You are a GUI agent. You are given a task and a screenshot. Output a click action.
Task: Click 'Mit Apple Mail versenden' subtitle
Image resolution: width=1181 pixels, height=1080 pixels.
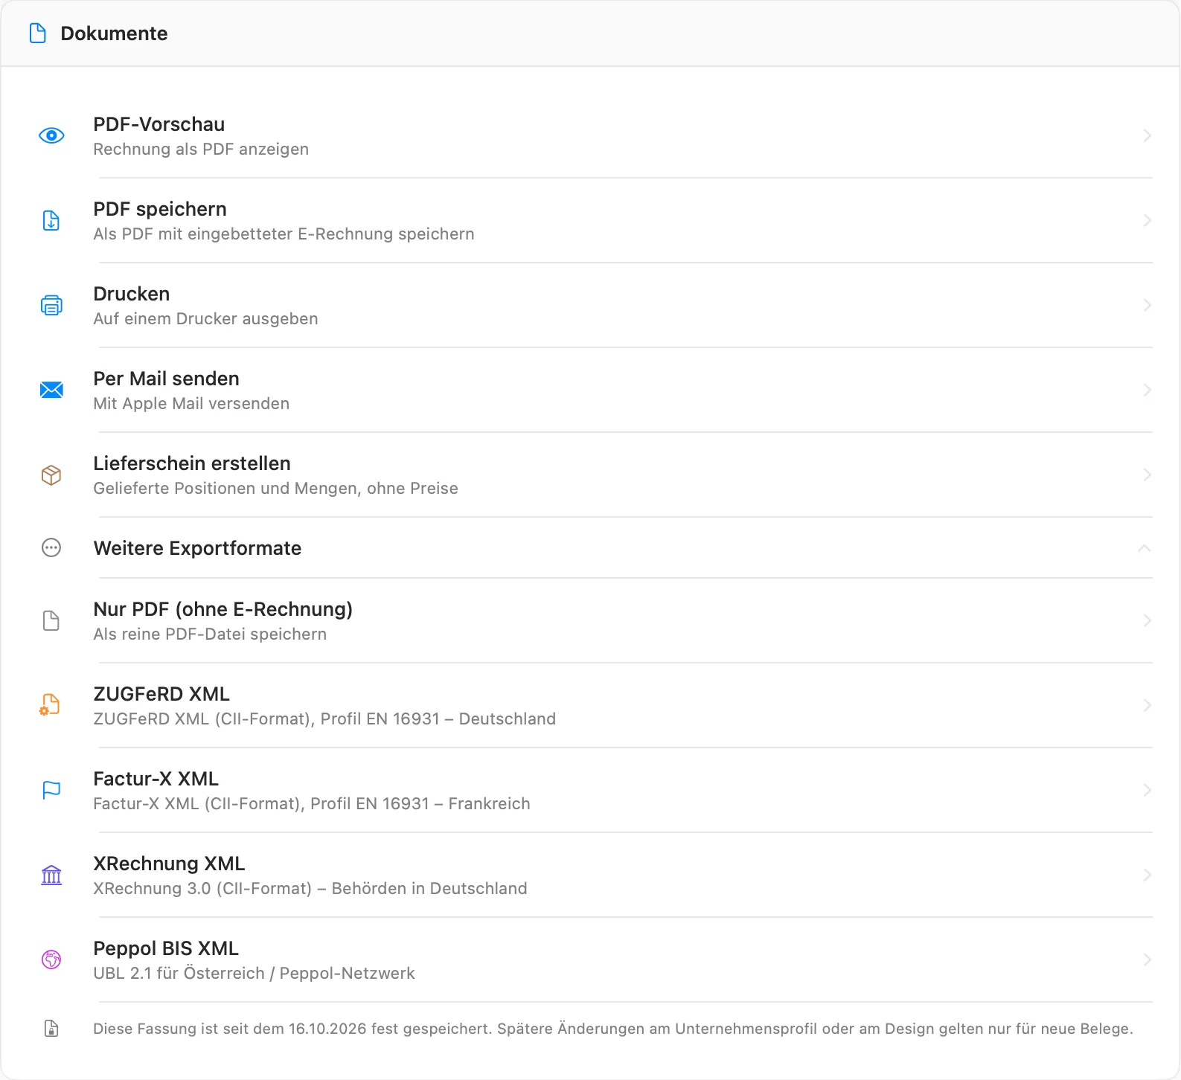191,404
